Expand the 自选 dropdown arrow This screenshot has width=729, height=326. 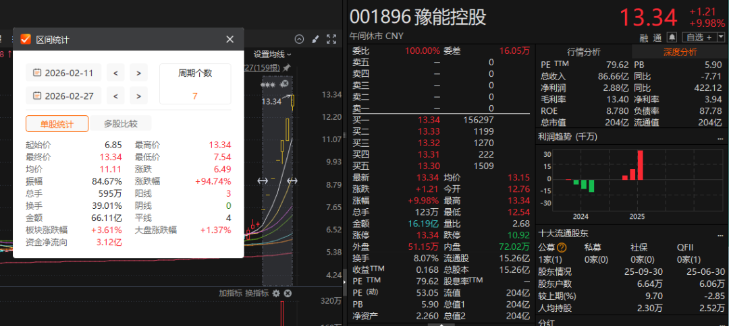click(x=721, y=37)
